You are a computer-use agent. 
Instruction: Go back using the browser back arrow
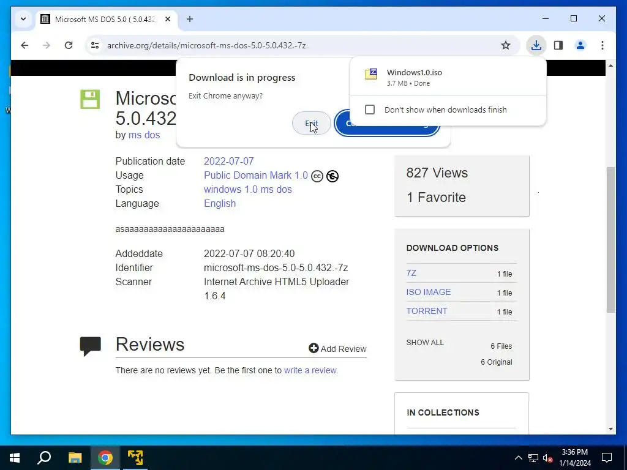(x=24, y=45)
